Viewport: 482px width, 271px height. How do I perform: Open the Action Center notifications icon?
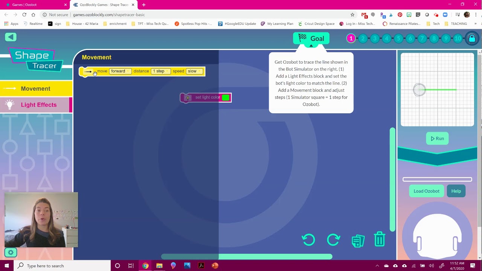pyautogui.click(x=473, y=266)
